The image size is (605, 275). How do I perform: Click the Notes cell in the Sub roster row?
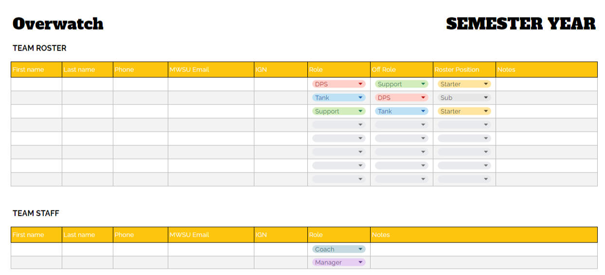click(547, 98)
